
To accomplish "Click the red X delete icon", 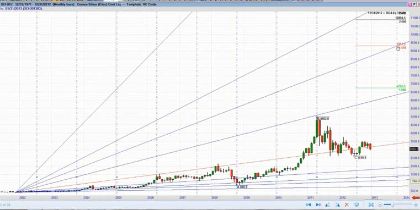I will (347, 205).
